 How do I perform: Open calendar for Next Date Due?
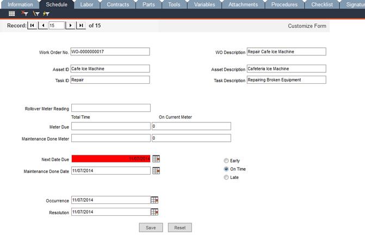pos(156,159)
